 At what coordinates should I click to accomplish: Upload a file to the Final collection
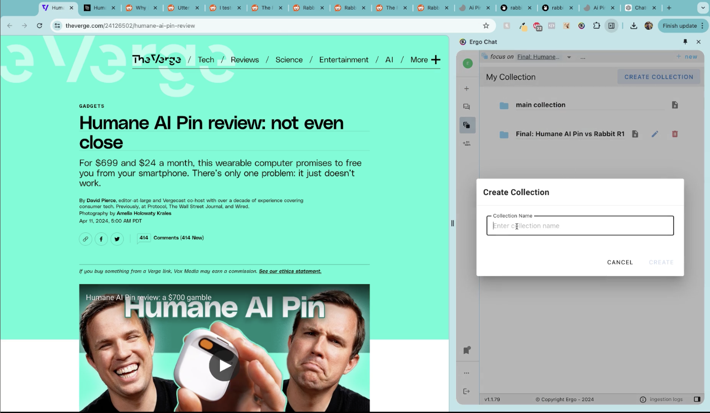pos(635,134)
